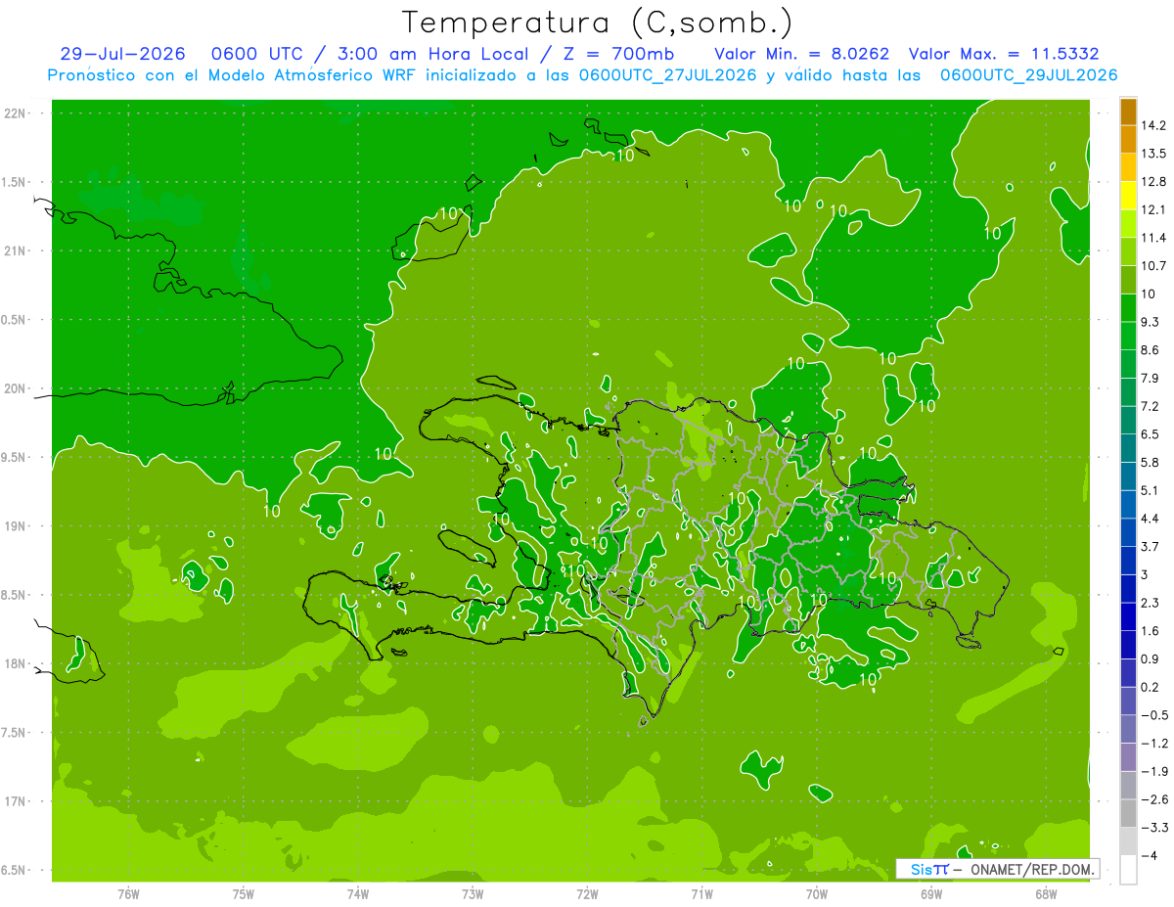Click the "18N" latitude axis label
The width and height of the screenshot is (1174, 907).
[16, 664]
